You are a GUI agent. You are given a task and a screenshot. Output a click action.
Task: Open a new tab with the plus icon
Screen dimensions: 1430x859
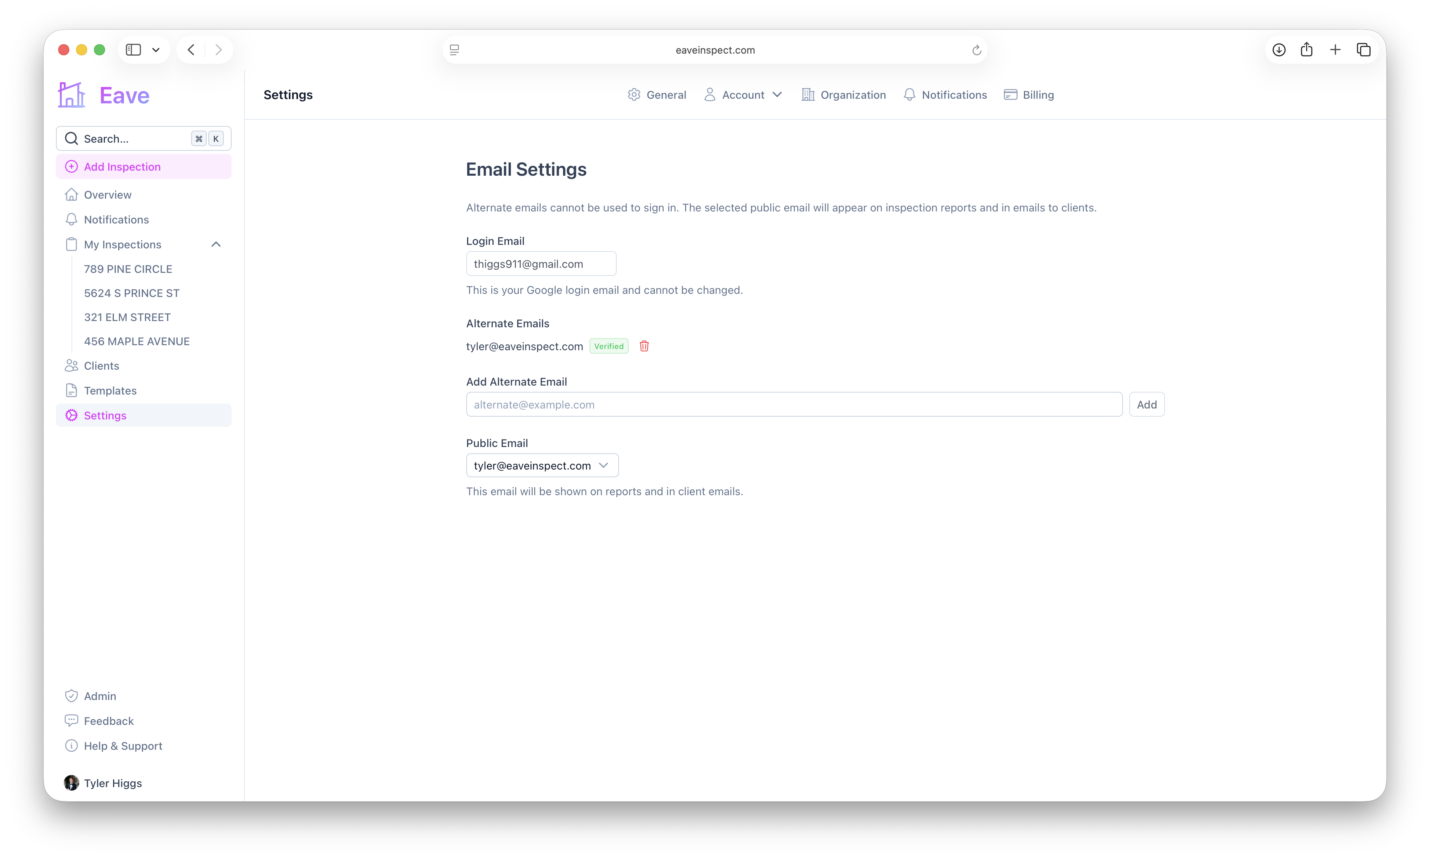pyautogui.click(x=1335, y=50)
